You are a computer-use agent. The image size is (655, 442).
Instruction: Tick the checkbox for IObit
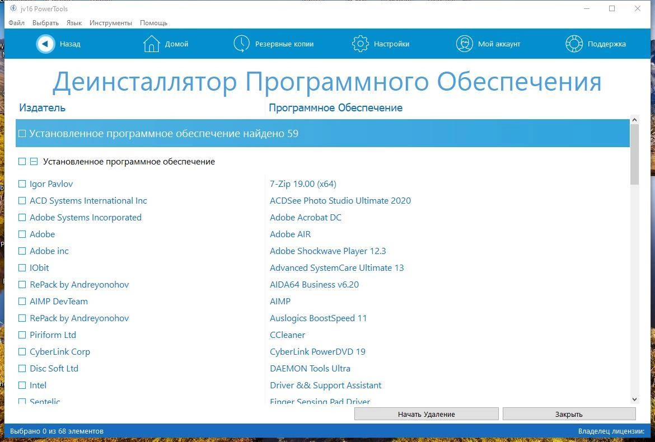(x=22, y=267)
